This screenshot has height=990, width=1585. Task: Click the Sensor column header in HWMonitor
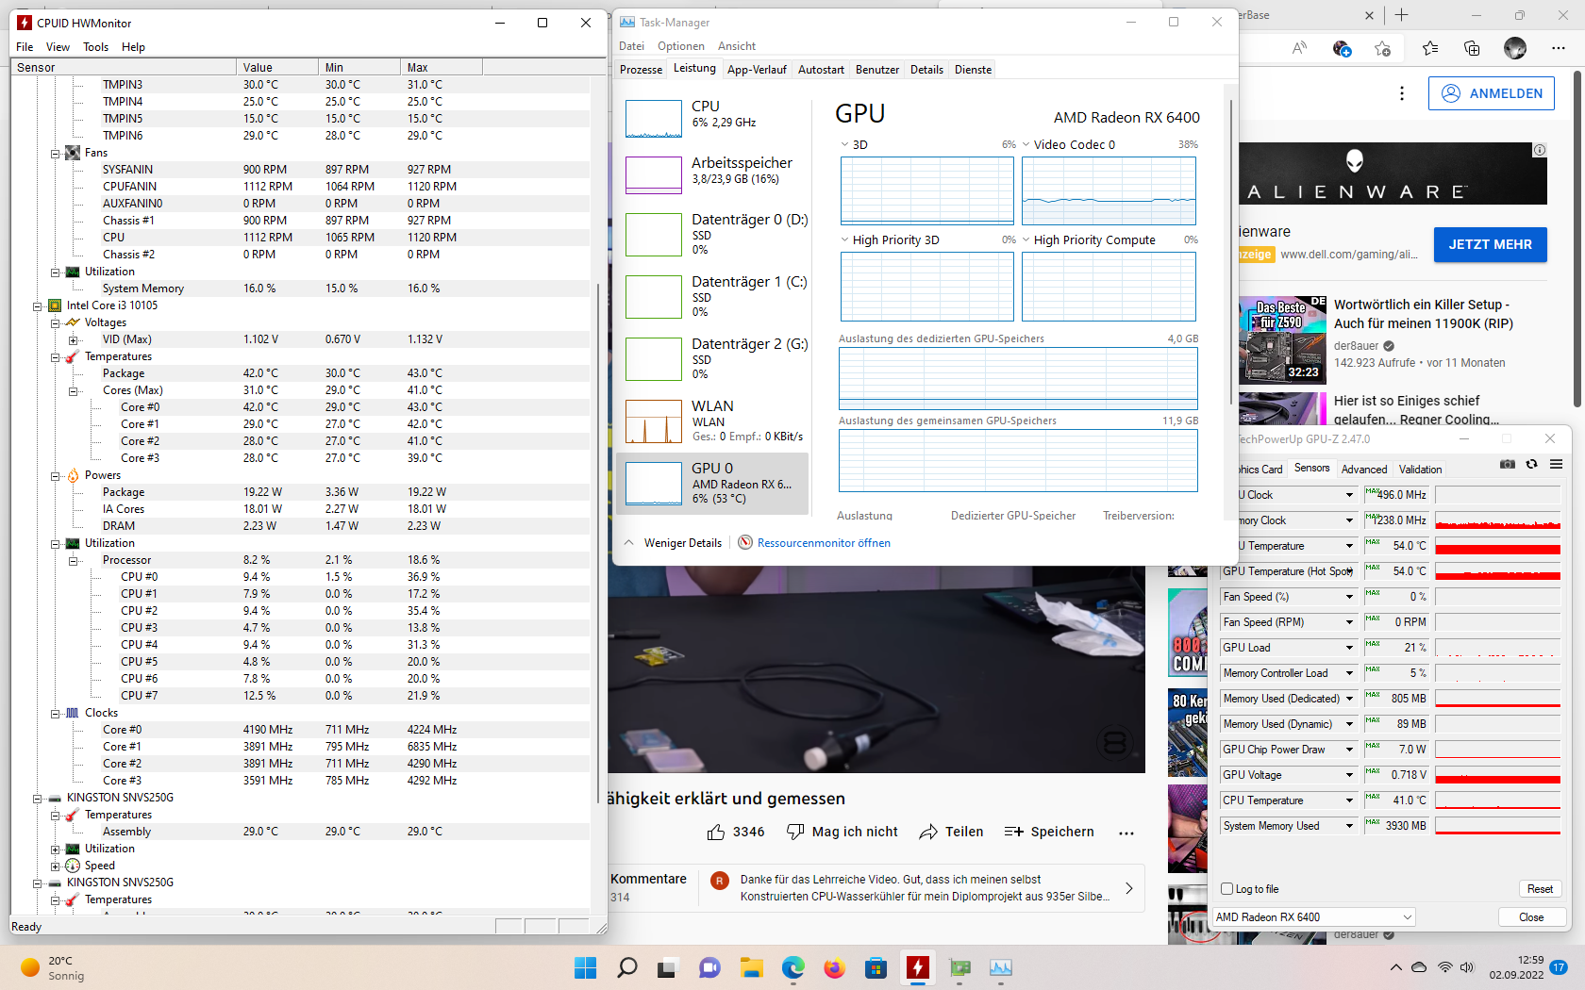click(x=123, y=67)
